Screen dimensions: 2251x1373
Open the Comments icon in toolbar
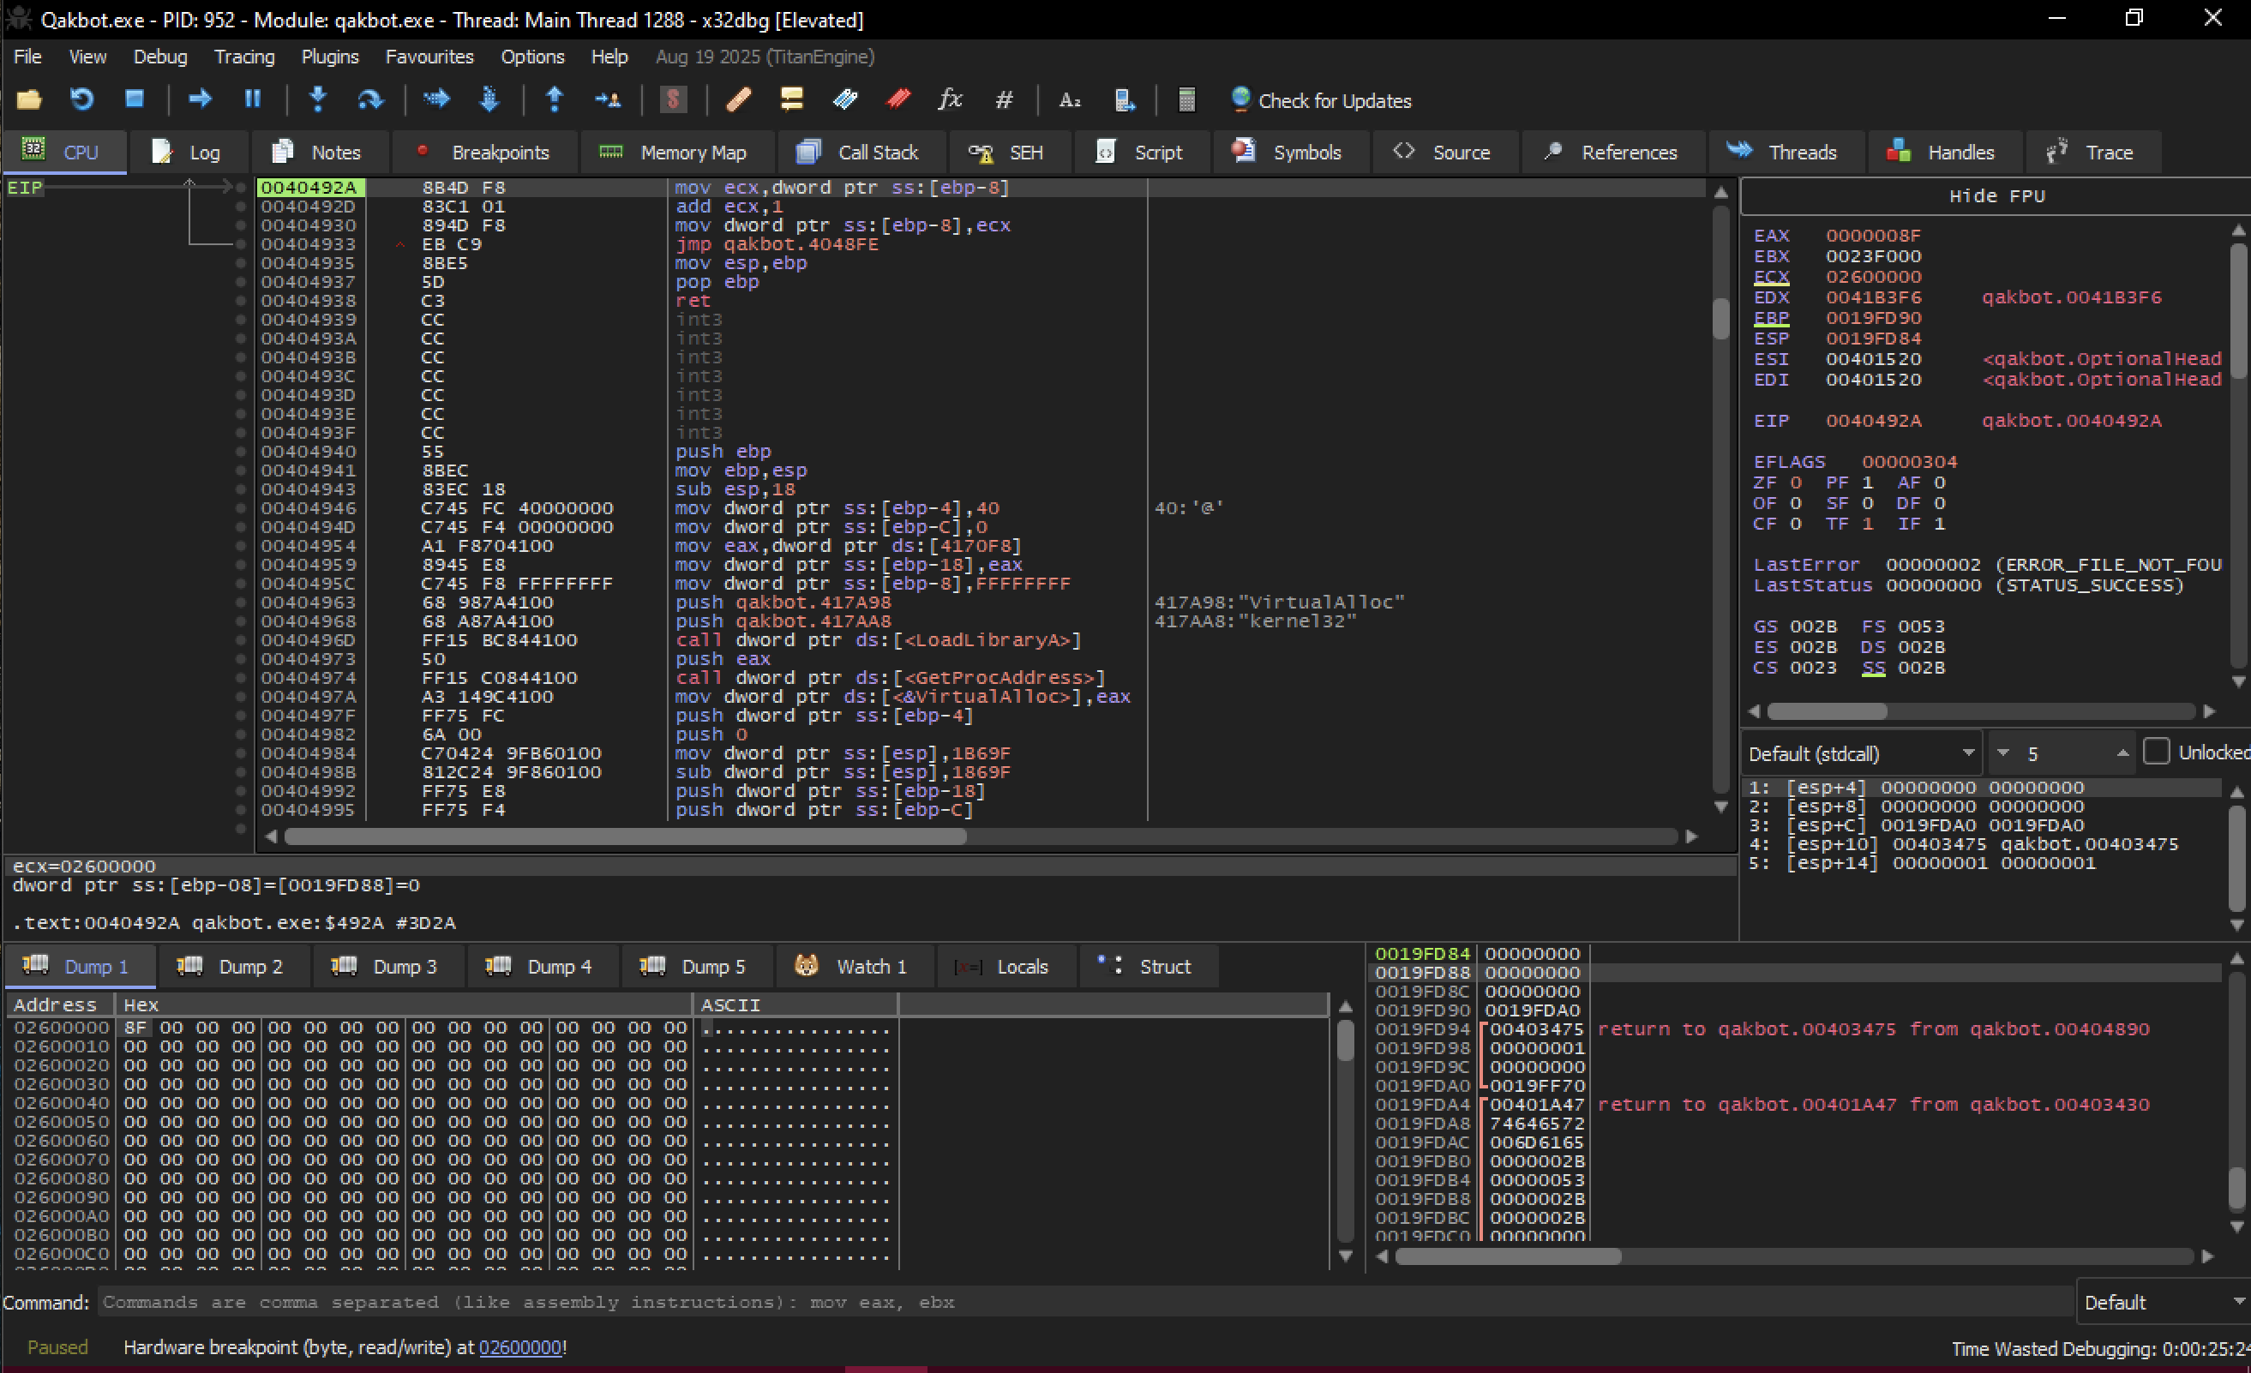[791, 99]
